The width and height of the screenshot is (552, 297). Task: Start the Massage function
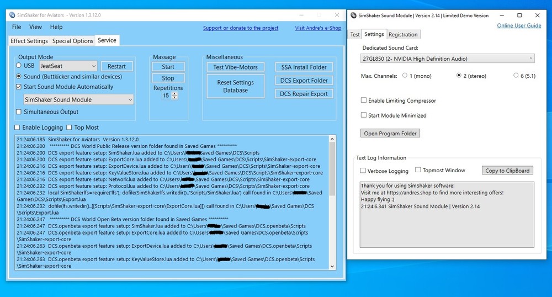coord(168,66)
